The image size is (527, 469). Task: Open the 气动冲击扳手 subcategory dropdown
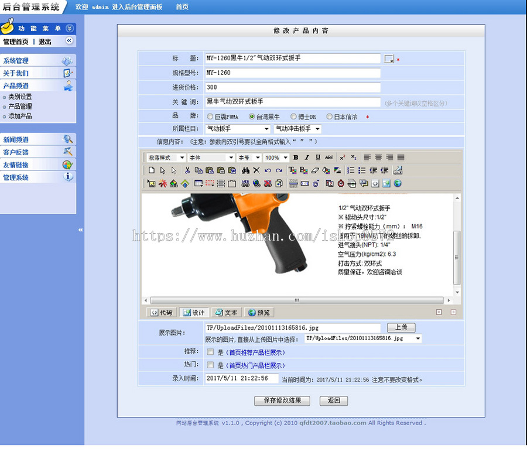coord(297,129)
